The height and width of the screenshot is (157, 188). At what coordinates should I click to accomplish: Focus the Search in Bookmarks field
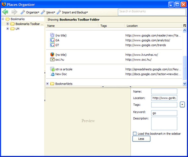[152, 12]
